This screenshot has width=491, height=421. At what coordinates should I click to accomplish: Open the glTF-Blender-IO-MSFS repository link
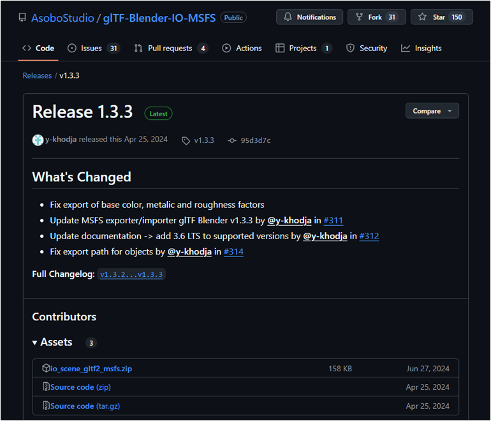coord(159,18)
